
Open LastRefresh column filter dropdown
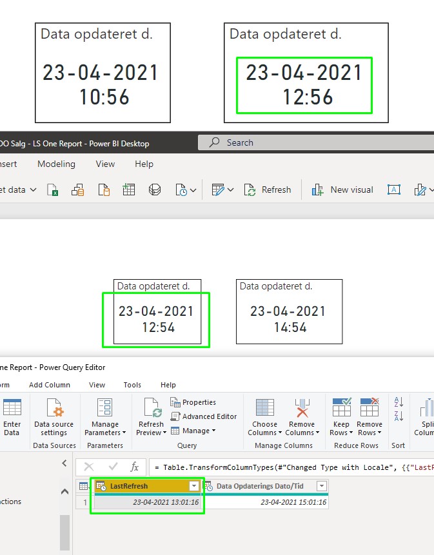194,486
